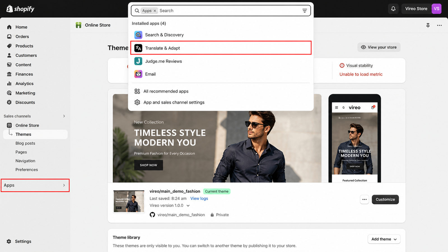
Task: Open the header more actions menu
Action: (439, 25)
